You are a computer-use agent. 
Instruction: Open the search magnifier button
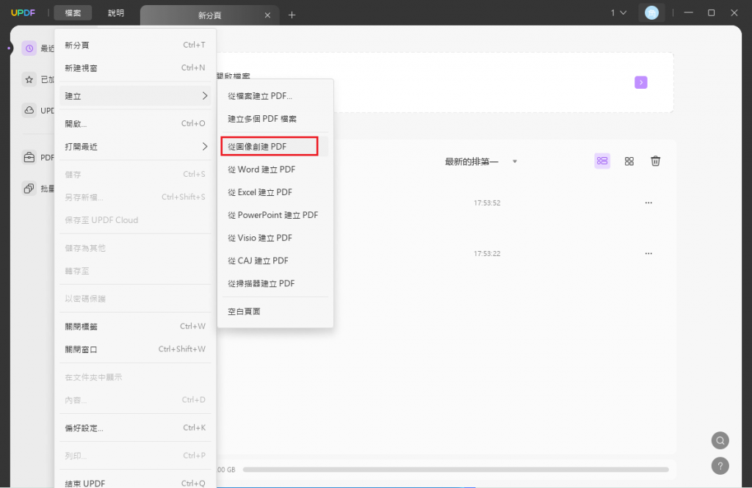coord(720,440)
